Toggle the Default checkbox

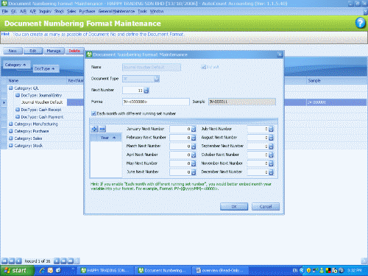click(203, 67)
